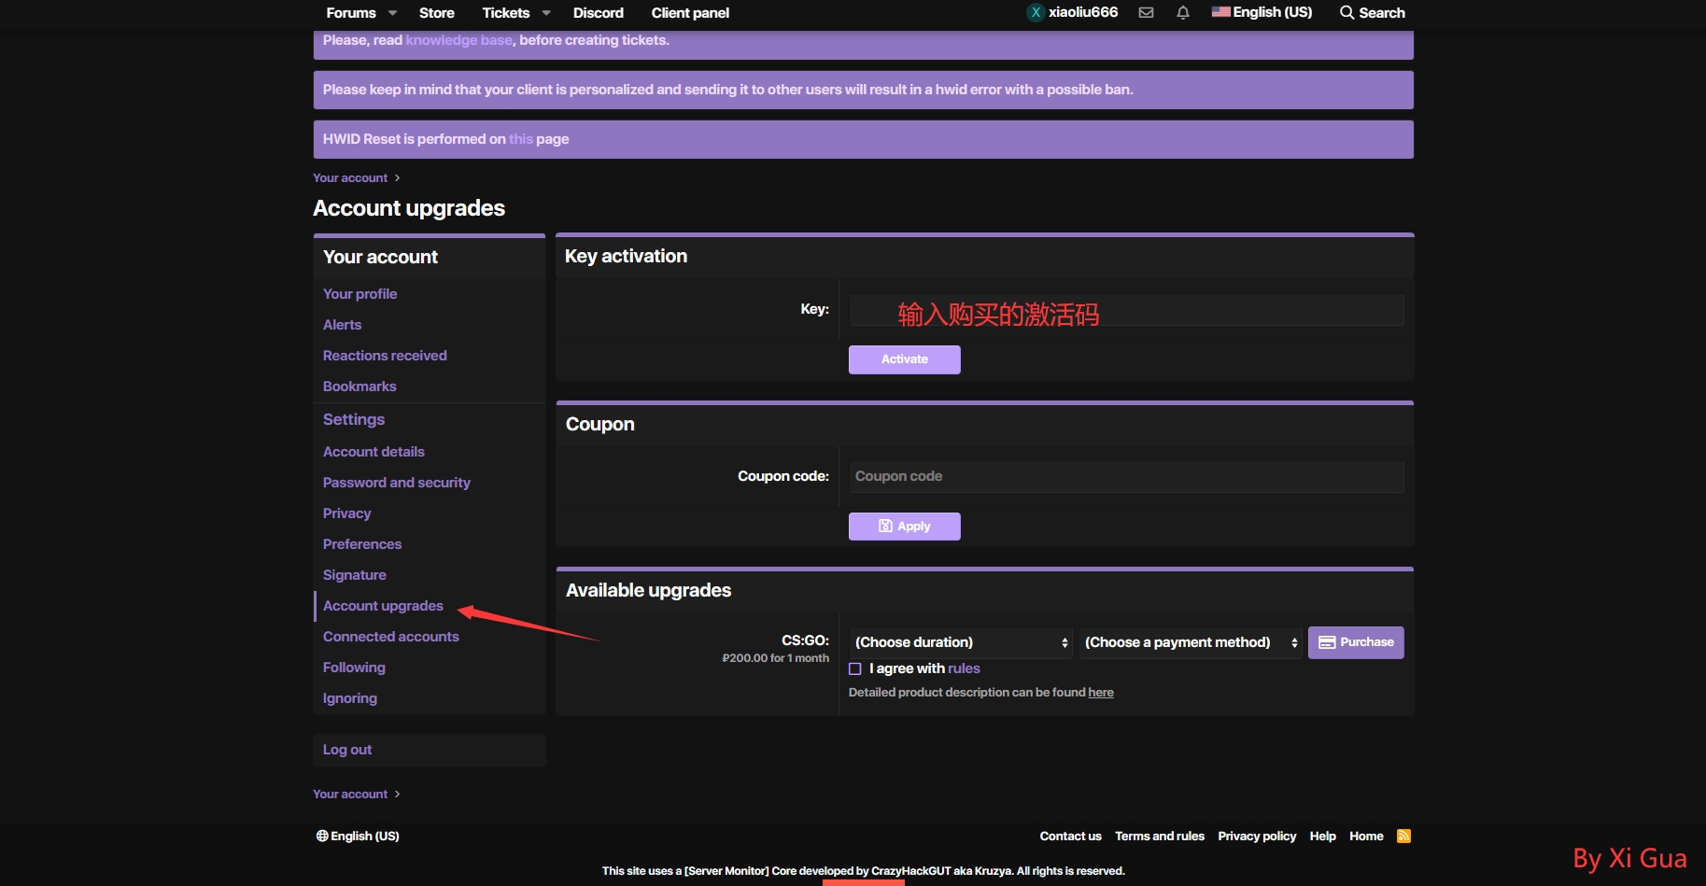
Task: Apply the coupon code
Action: point(904,527)
